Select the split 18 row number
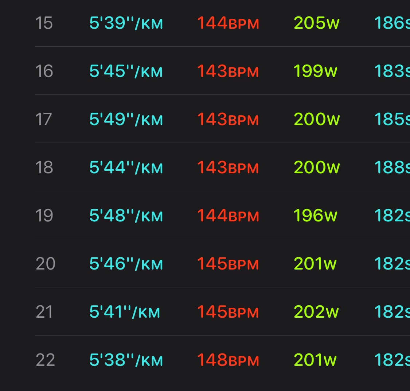 click(x=44, y=167)
